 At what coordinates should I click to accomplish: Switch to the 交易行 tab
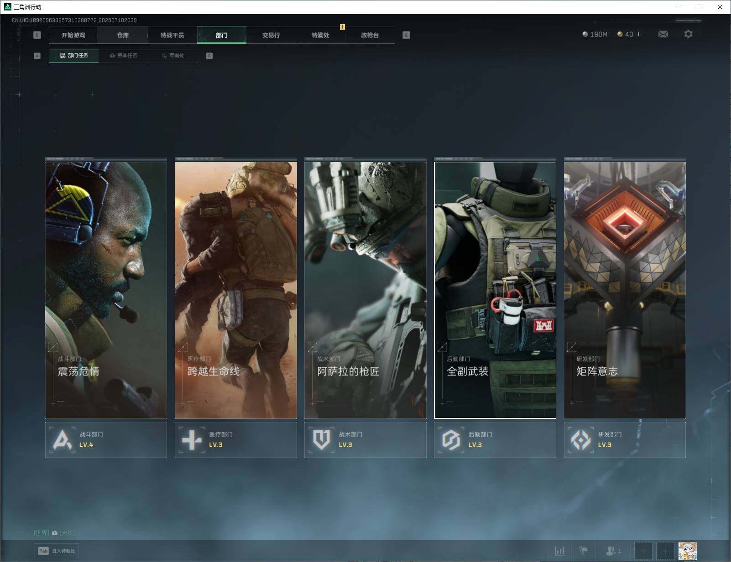[271, 35]
